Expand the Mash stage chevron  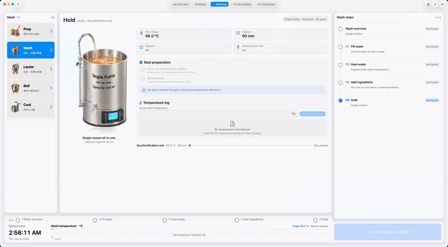[x=51, y=50]
